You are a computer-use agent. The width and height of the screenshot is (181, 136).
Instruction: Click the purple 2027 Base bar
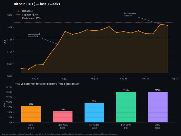coord(158,107)
